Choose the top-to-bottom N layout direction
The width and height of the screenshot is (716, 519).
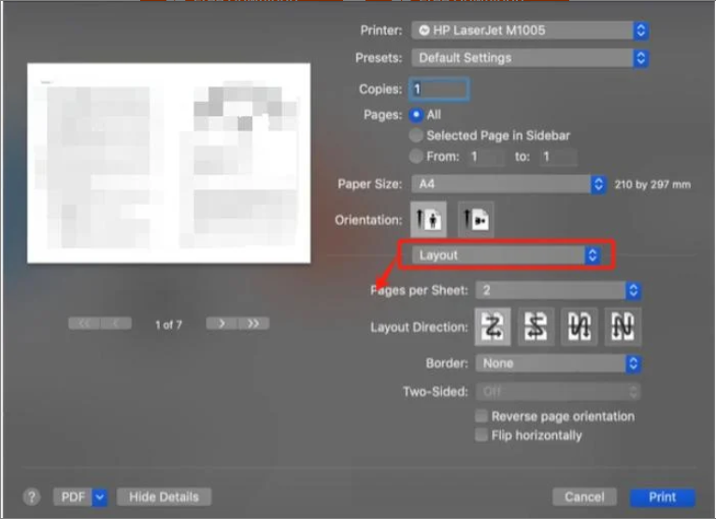pos(580,326)
